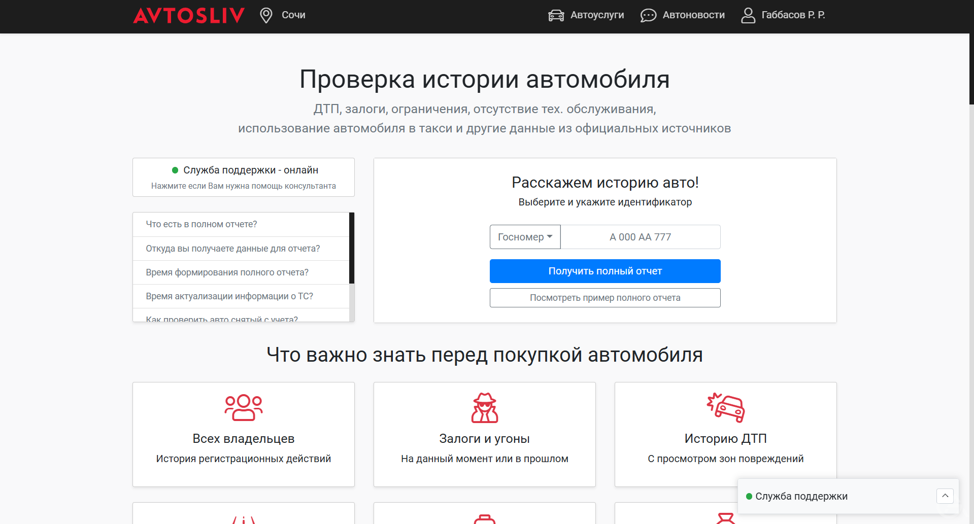
Task: Open the user profile icon for Габбасов Р. Р.
Action: click(x=747, y=15)
